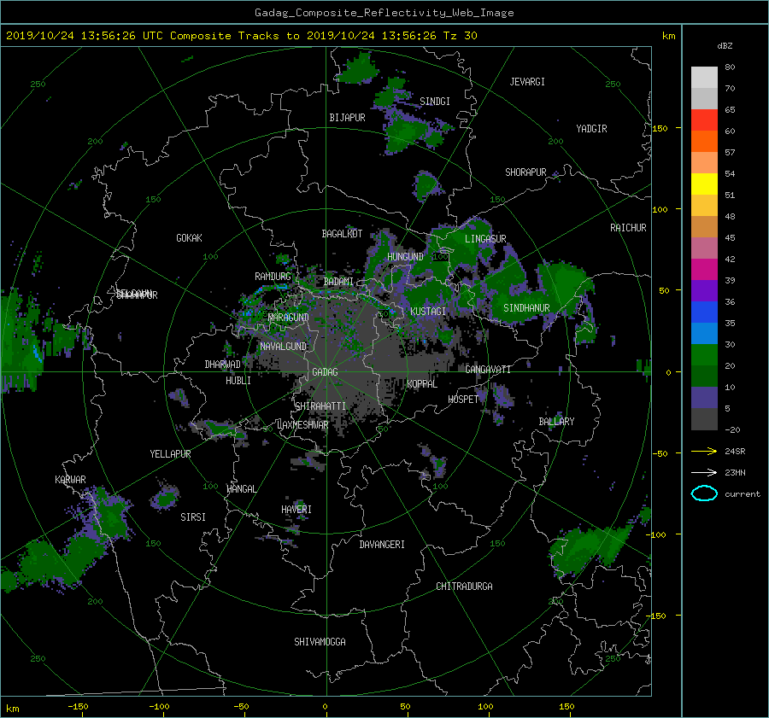Select the Gadag_Composite_Reflectivity_Web_Image title
The width and height of the screenshot is (769, 718).
tap(384, 13)
